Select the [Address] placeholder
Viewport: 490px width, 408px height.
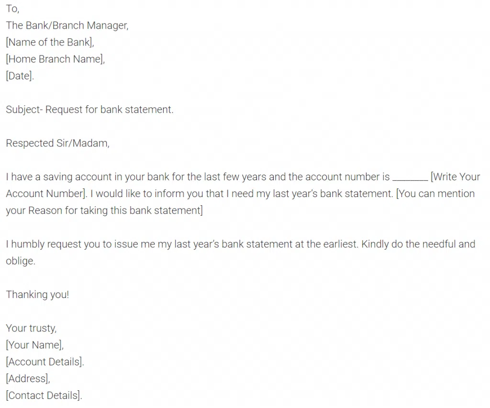pyautogui.click(x=28, y=379)
